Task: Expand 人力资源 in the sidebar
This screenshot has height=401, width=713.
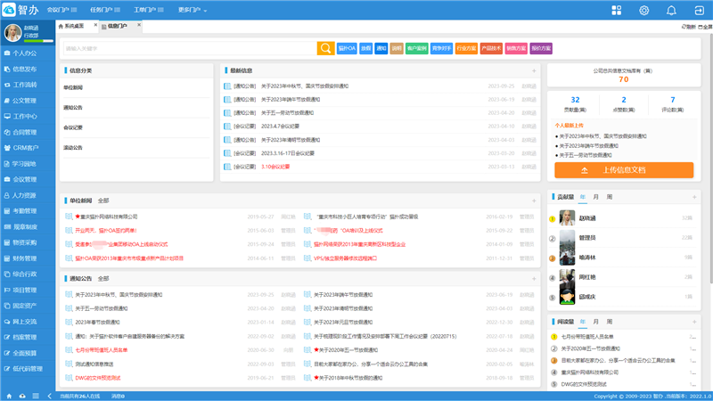Action: coord(25,195)
